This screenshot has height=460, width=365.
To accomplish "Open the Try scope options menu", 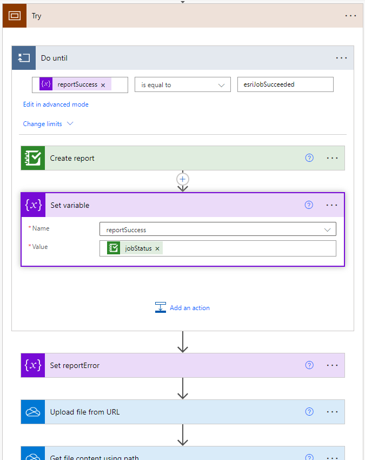I will click(x=350, y=16).
